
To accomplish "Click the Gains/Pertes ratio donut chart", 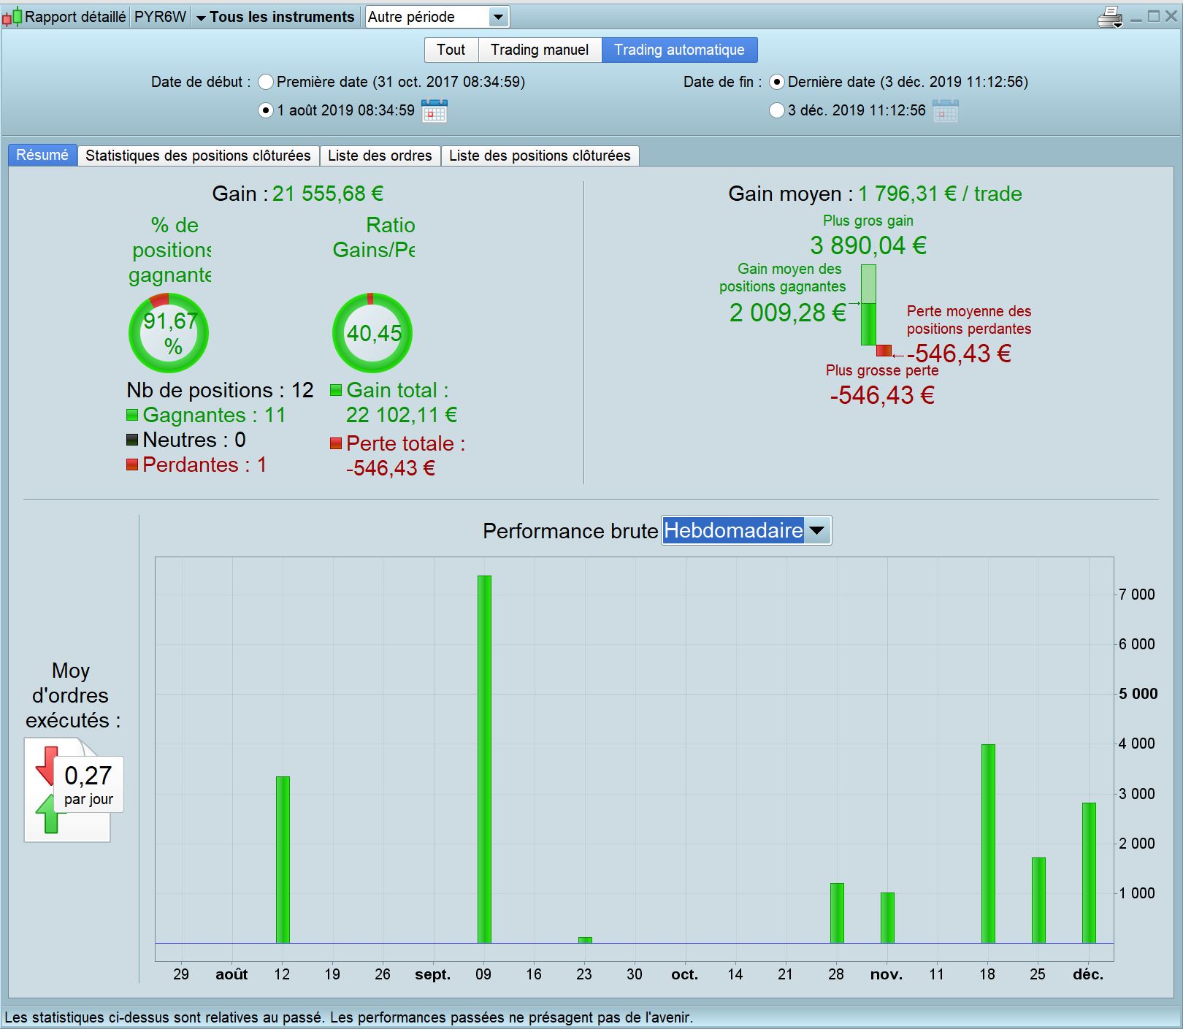I will tap(372, 333).
